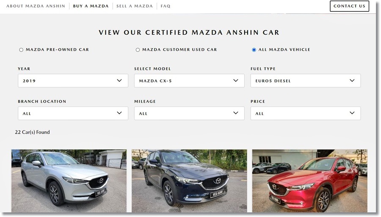Expand the Branch Location dropdown
Screen dimensions: 381x217
[73, 113]
